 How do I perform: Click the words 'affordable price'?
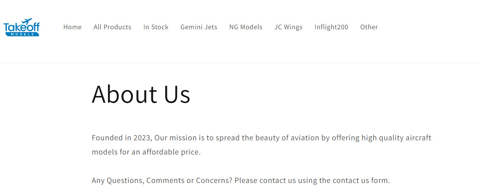coord(171,152)
